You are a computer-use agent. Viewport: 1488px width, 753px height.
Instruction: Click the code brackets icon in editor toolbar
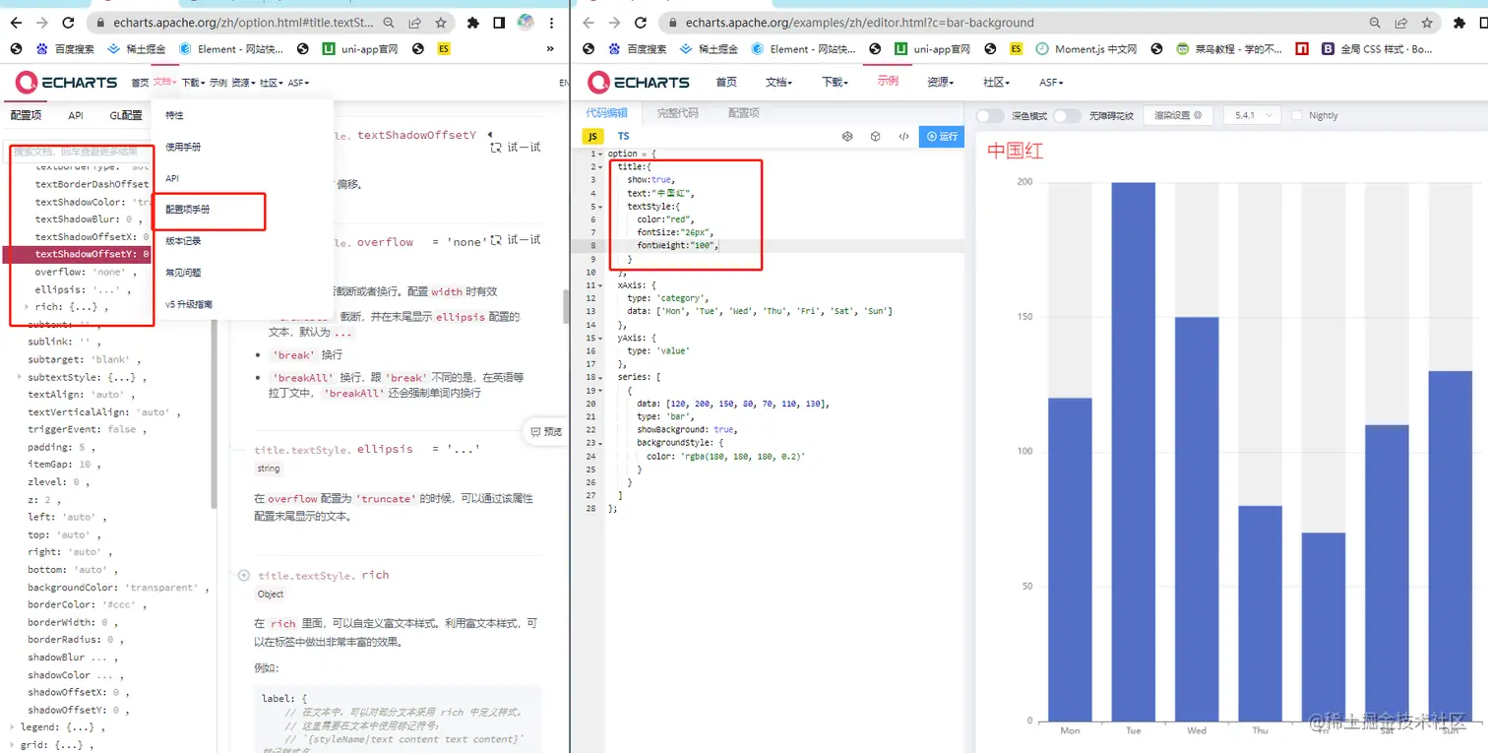coord(903,137)
